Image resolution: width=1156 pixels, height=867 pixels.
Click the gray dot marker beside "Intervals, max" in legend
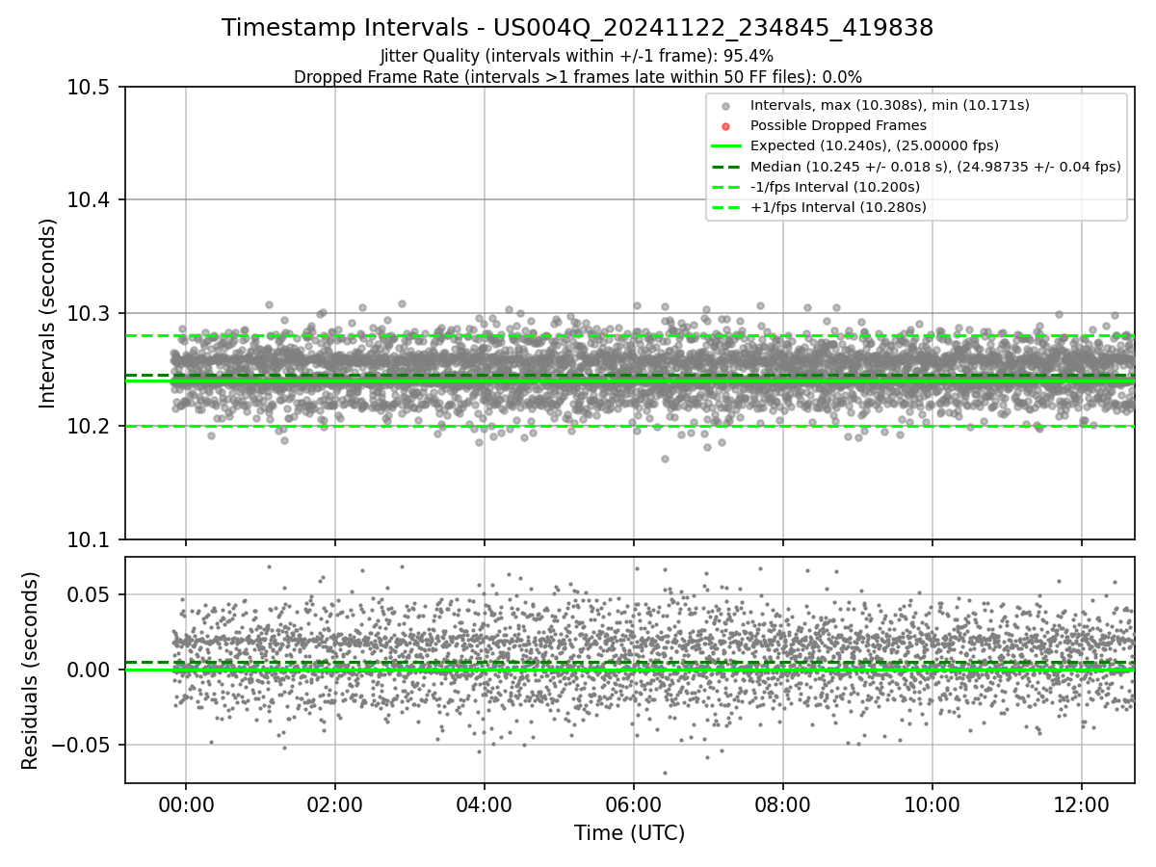tap(726, 106)
